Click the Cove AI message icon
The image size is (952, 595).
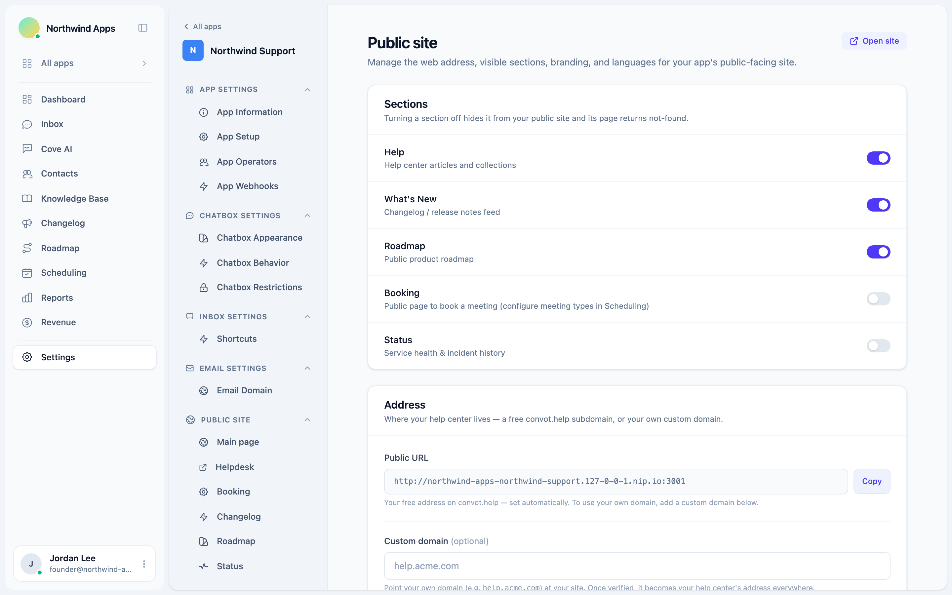pyautogui.click(x=27, y=149)
